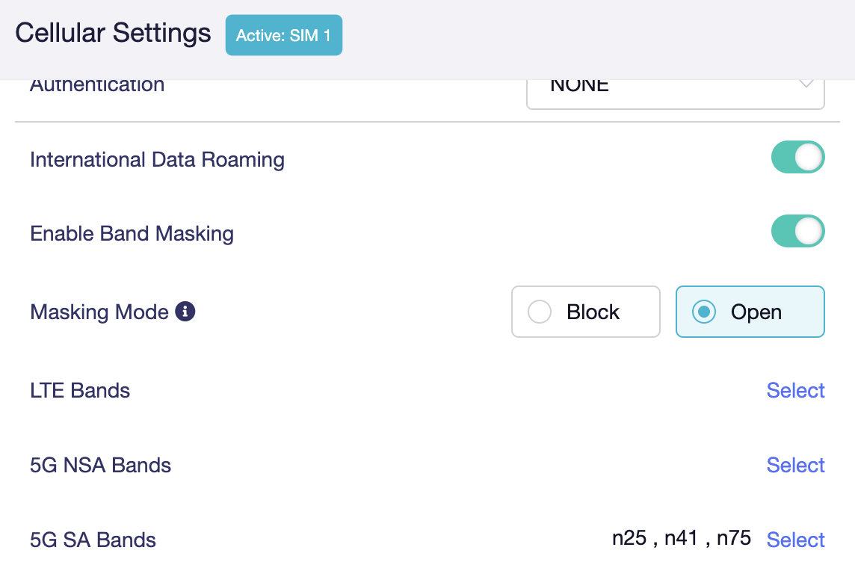Click the Cellular Settings heading
This screenshot has width=855, height=568.
coord(113,33)
